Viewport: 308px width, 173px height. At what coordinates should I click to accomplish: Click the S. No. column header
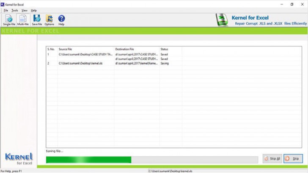point(51,49)
